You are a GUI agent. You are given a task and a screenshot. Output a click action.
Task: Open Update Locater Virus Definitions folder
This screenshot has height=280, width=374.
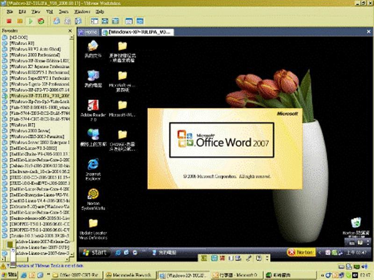pos(93,229)
